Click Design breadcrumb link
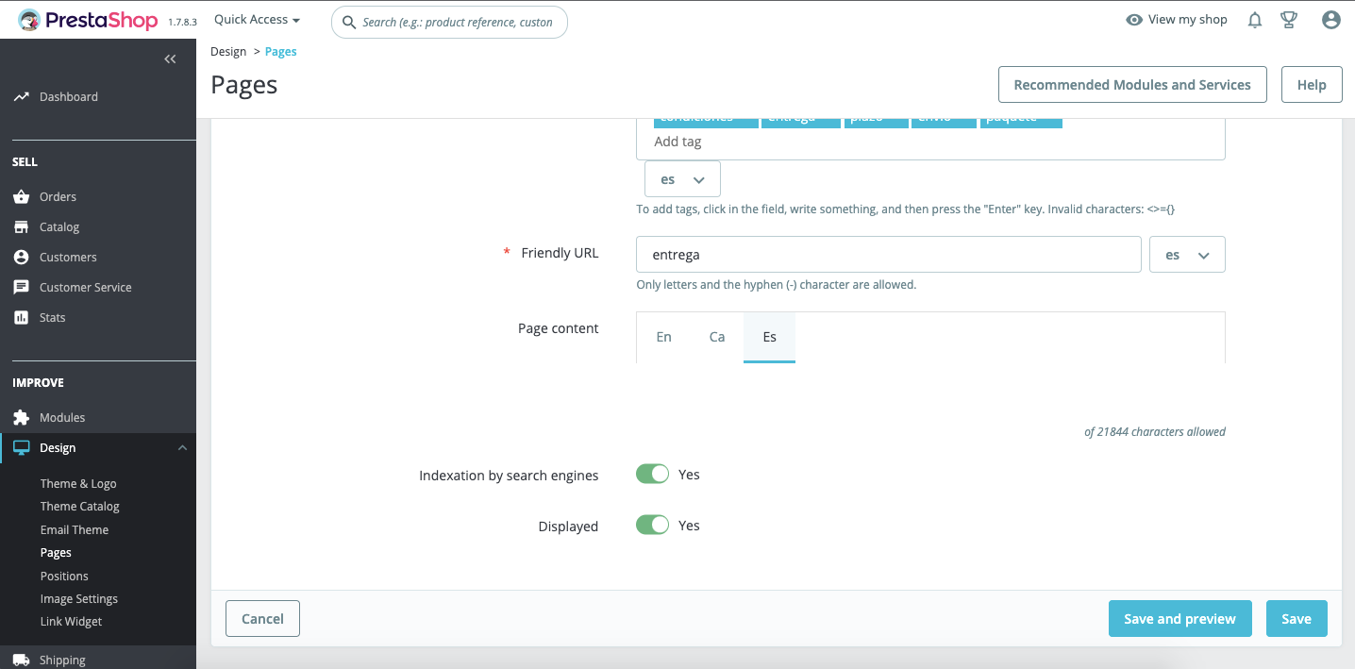Viewport: 1355px width, 669px height. point(228,52)
